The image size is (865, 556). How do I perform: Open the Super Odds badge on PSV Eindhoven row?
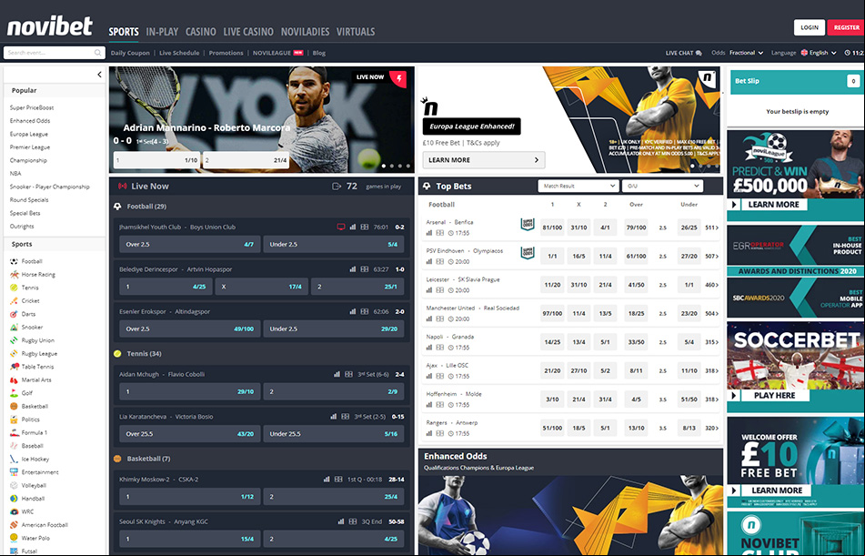click(528, 253)
